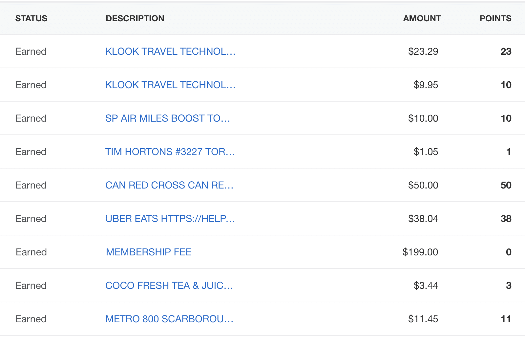Click the 23 points value
Screen dimensions: 525x339
[506, 51]
